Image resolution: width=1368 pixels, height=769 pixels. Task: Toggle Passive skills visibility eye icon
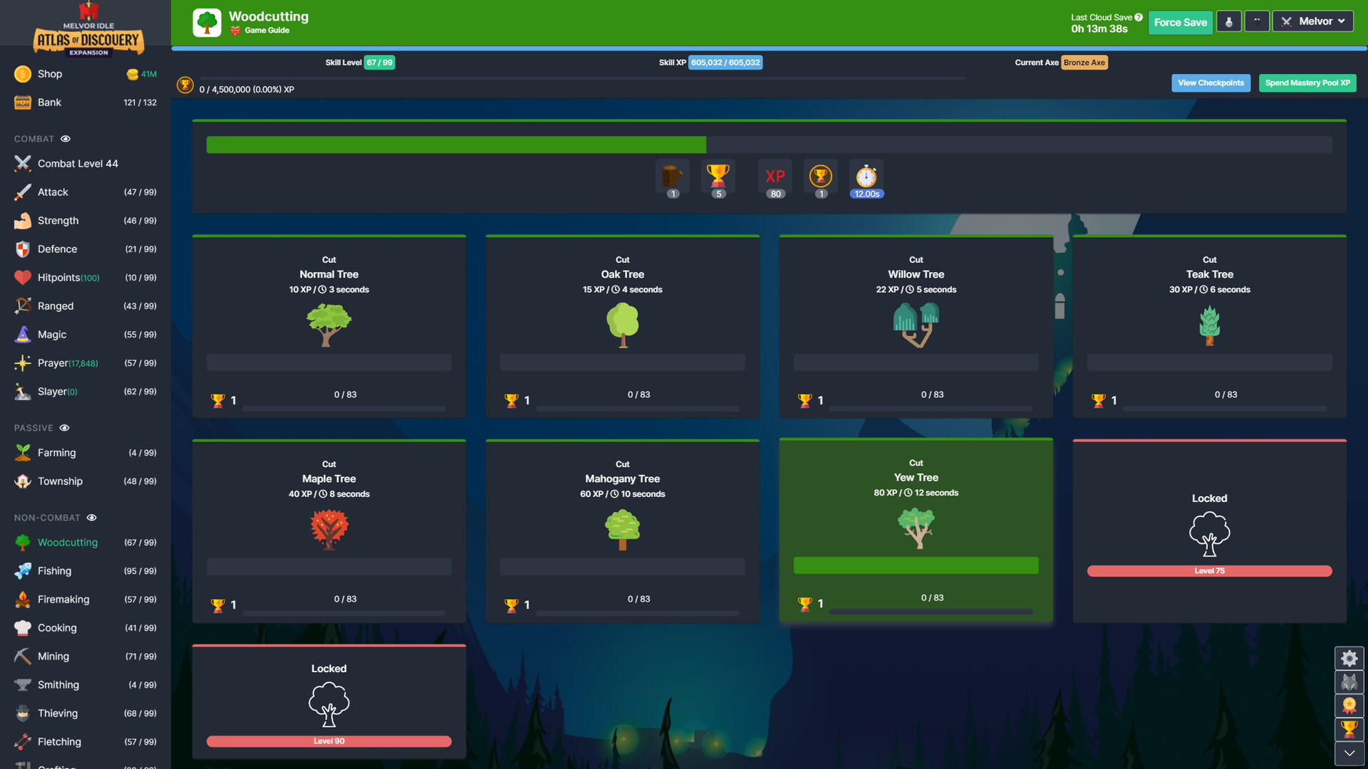[62, 427]
